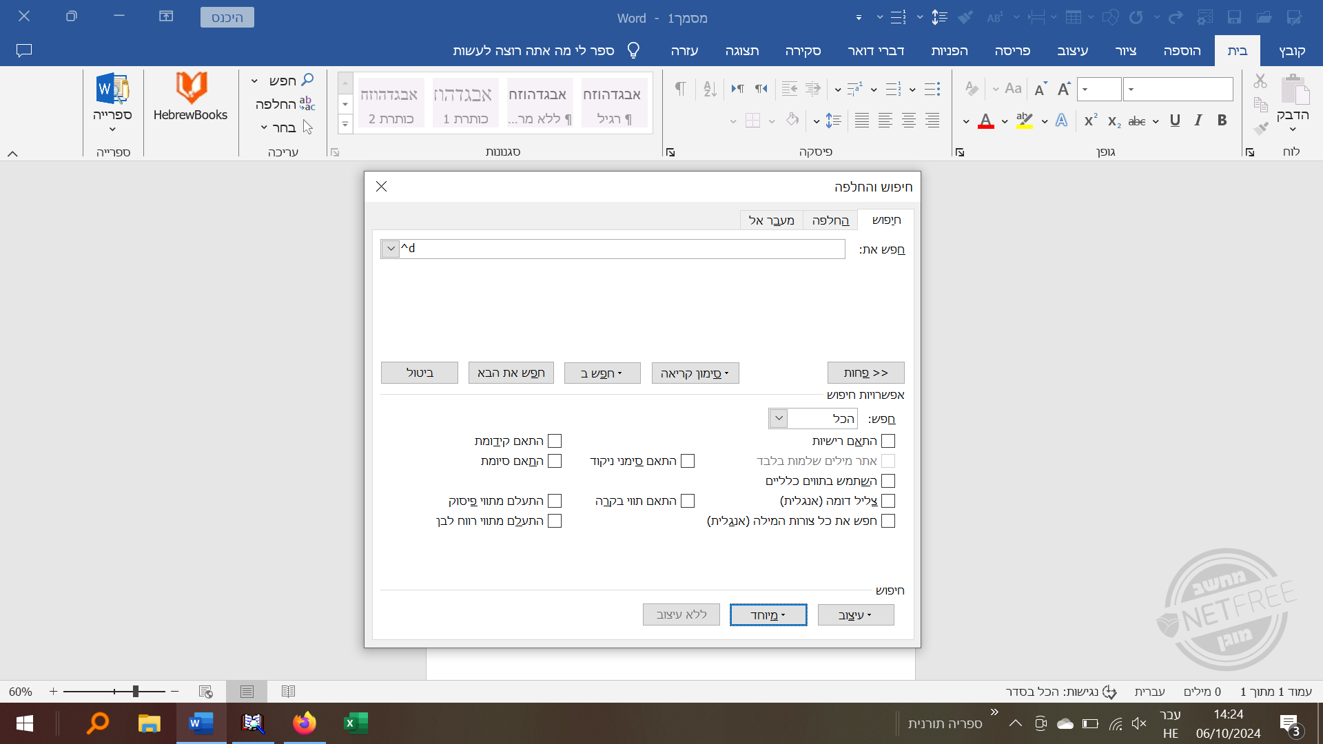Viewport: 1323px width, 744px height.
Task: Open the font name combo box
Action: click(x=1178, y=89)
